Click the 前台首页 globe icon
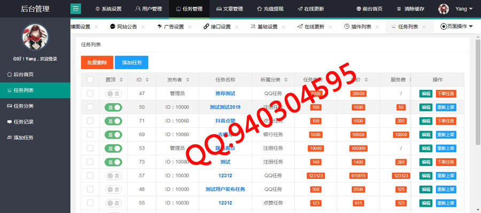The image size is (481, 213). coord(358,9)
